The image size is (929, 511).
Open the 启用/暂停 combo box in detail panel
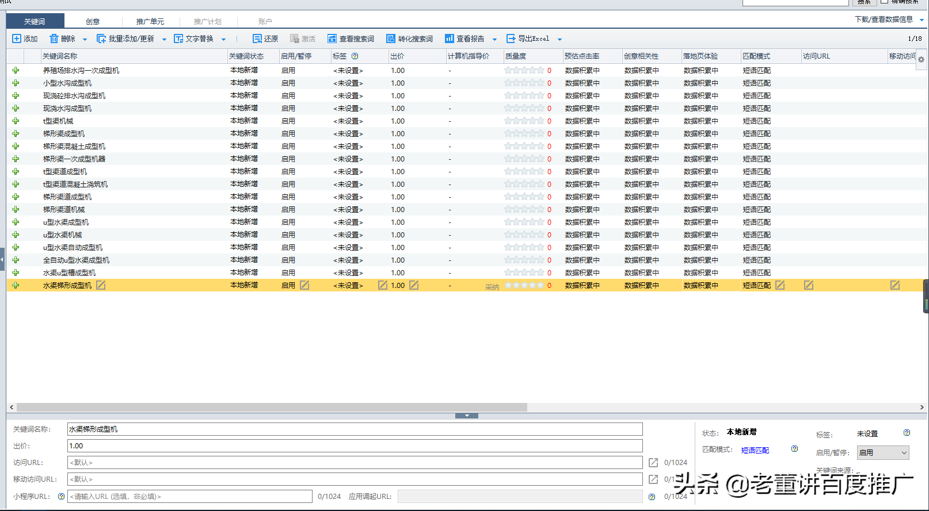883,453
